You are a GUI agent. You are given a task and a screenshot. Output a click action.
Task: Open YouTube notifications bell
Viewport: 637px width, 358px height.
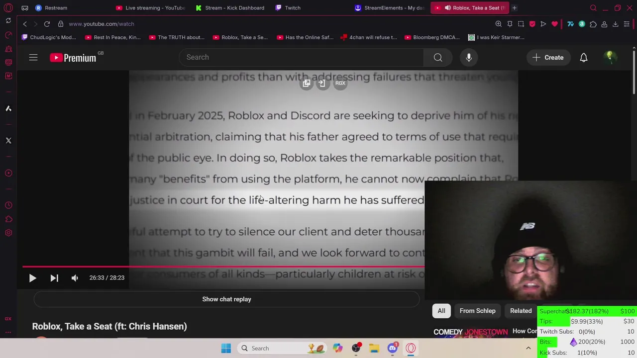584,58
